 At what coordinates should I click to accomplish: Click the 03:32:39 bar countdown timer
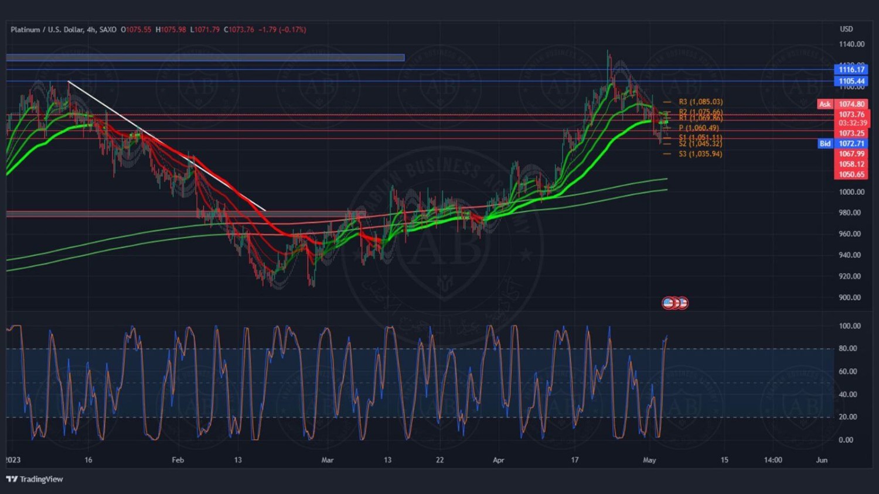pos(852,123)
